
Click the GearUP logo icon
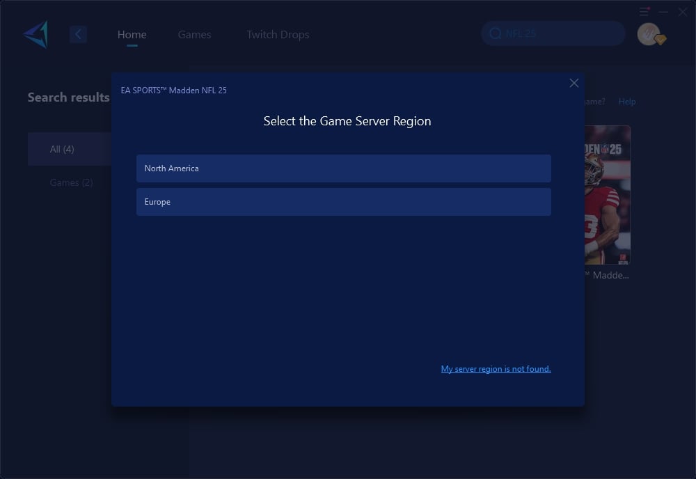click(x=36, y=34)
